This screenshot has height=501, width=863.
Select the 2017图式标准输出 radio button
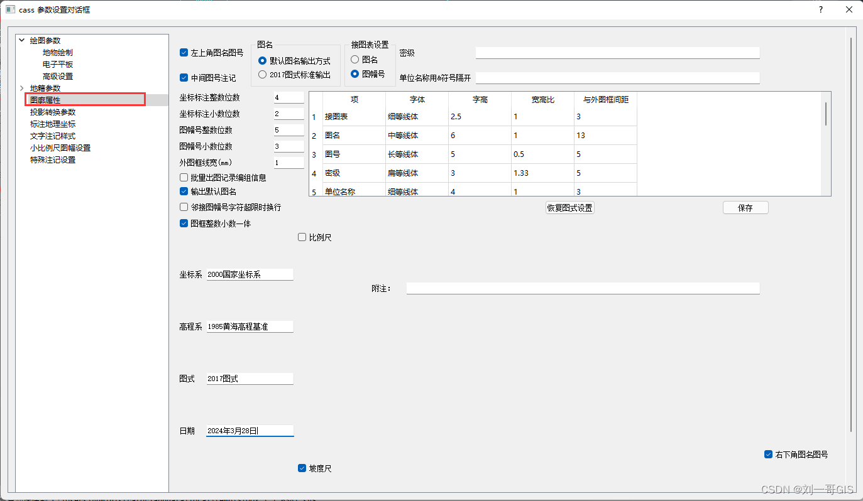point(261,73)
